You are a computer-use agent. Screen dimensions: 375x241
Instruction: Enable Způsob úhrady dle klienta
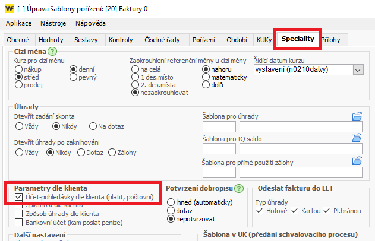point(18,214)
